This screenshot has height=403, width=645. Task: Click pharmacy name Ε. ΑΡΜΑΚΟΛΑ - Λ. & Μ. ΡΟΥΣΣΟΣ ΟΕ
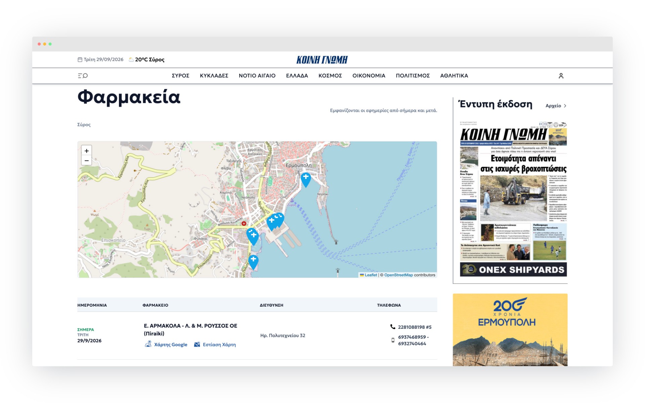(x=190, y=325)
